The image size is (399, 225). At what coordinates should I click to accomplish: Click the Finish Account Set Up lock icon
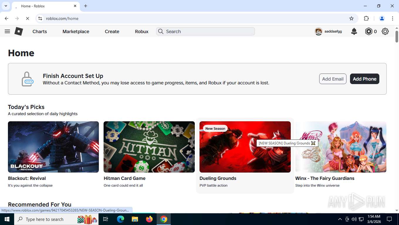[x=27, y=79]
